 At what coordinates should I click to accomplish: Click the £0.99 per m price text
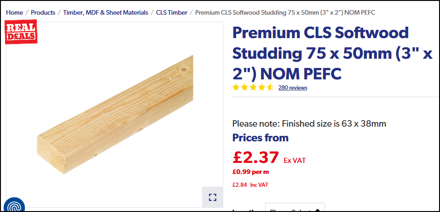(x=250, y=172)
